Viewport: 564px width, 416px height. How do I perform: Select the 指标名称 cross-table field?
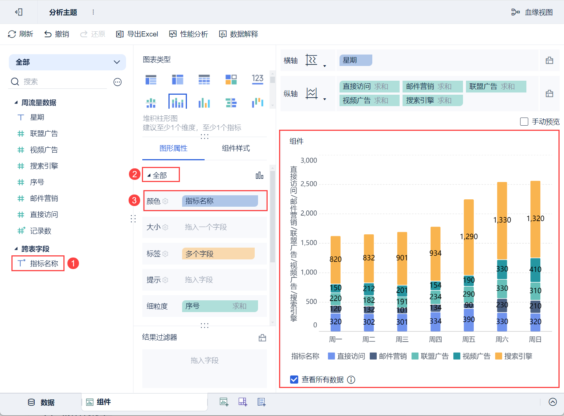(38, 263)
